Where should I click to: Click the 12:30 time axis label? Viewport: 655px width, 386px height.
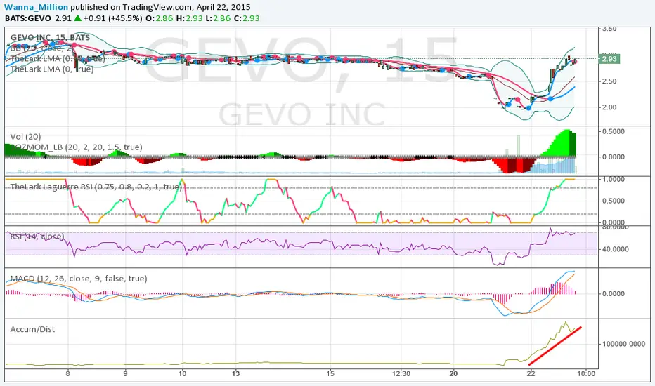point(401,373)
